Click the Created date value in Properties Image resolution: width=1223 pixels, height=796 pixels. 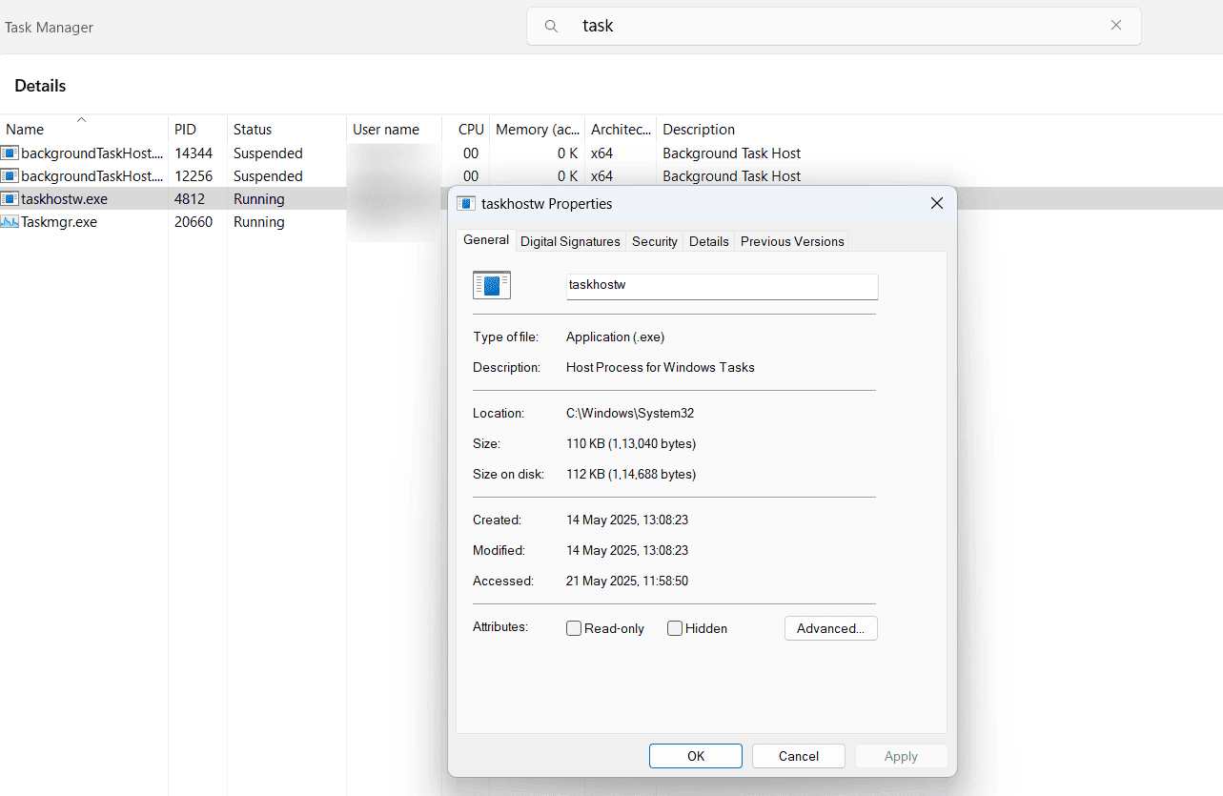[627, 520]
